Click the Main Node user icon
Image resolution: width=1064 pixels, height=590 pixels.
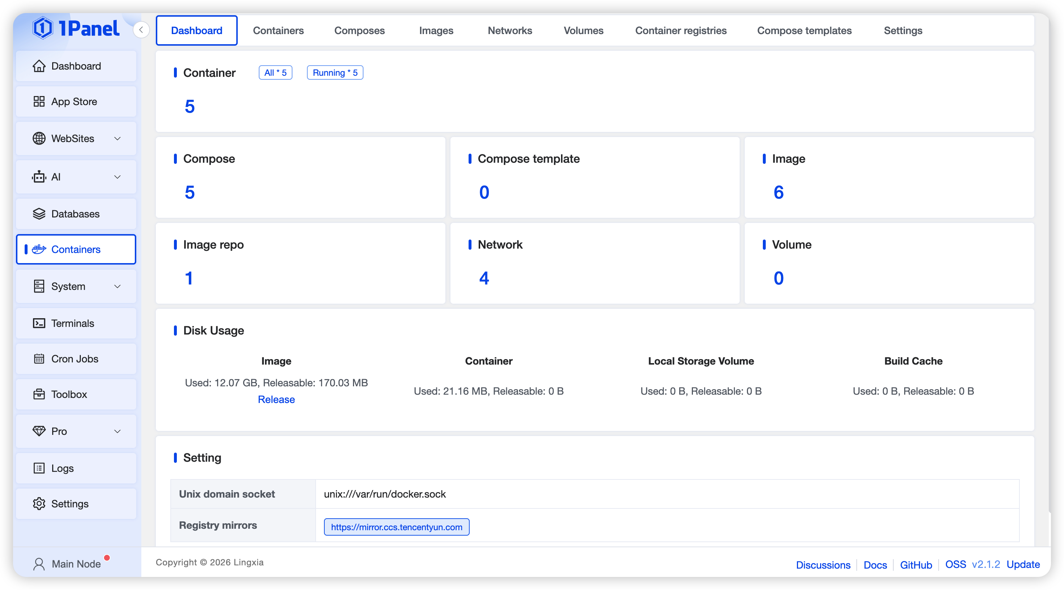pyautogui.click(x=39, y=564)
